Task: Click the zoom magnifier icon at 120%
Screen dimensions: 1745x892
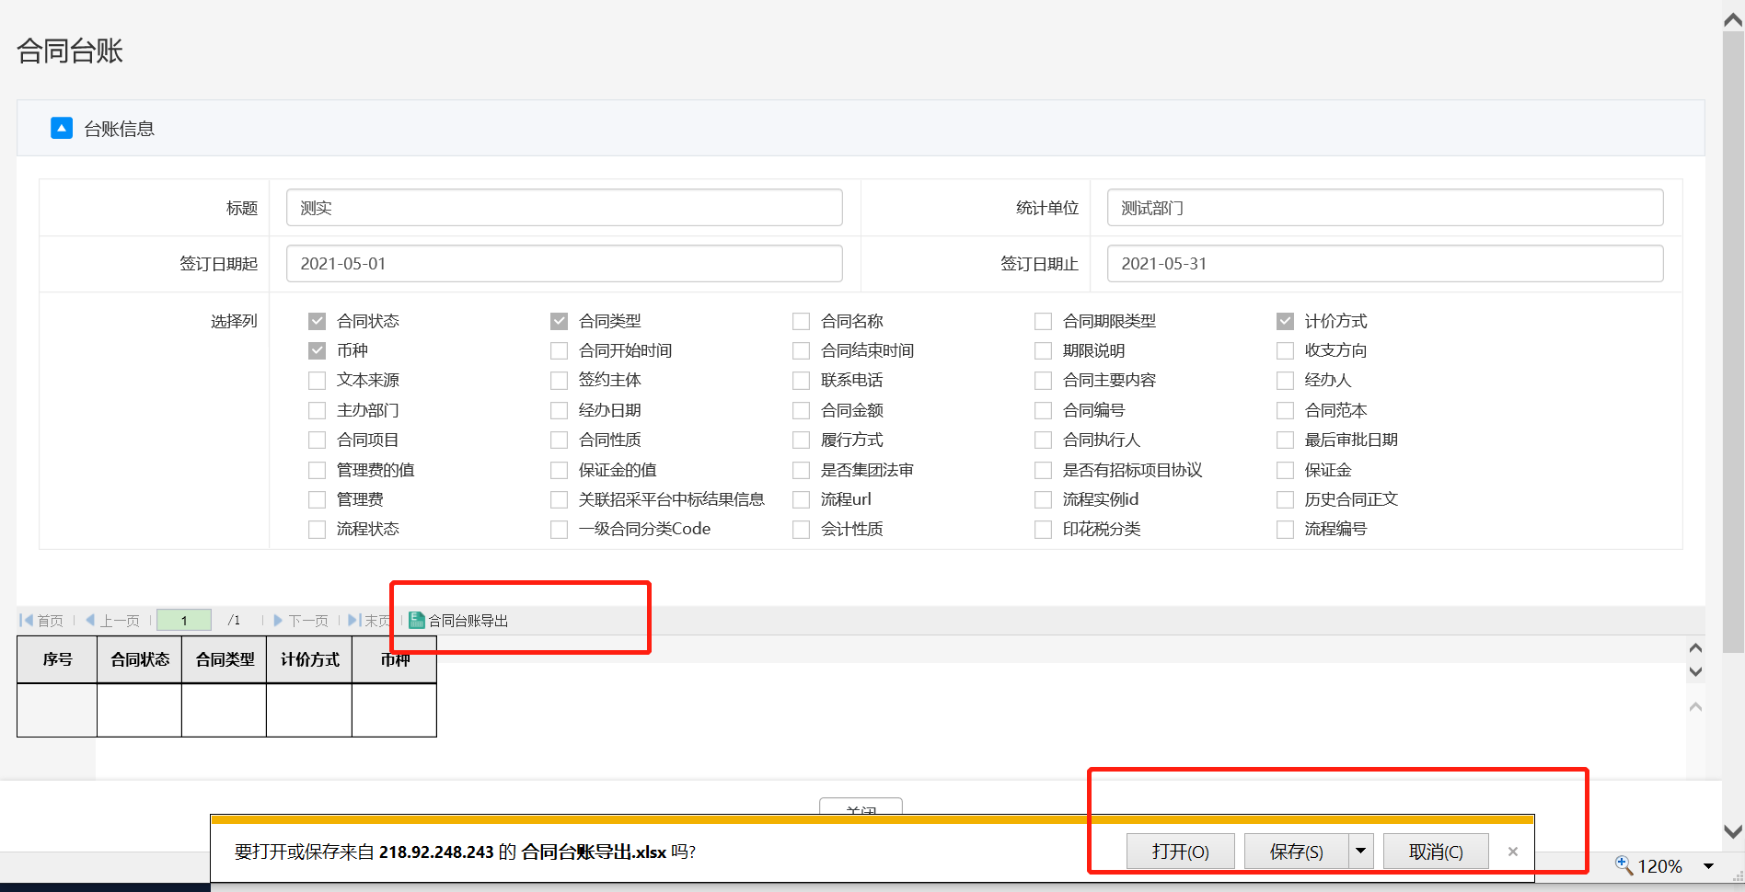Action: coord(1624,865)
